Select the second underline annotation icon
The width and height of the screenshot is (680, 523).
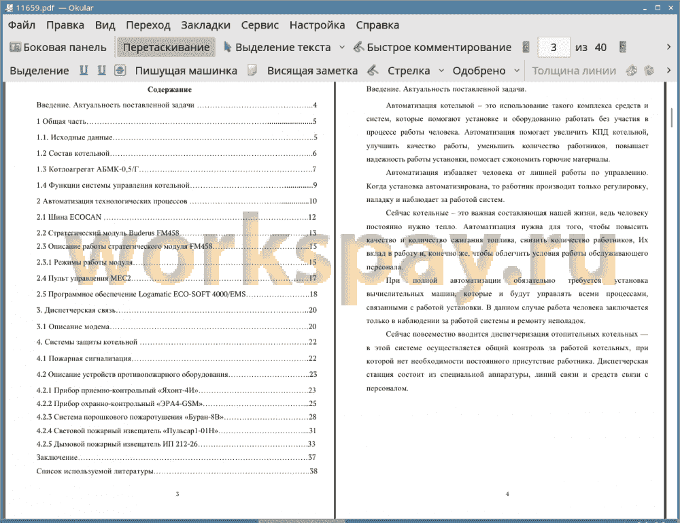(x=101, y=70)
